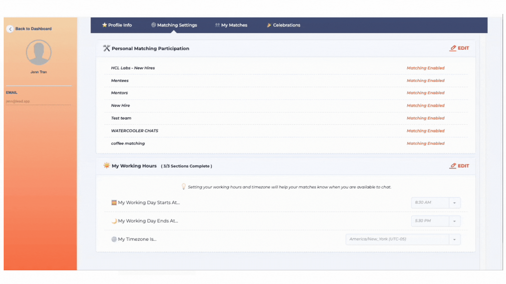The height and width of the screenshot is (284, 506).
Task: Toggle Matching Enabled status for Mentors
Action: (x=425, y=93)
